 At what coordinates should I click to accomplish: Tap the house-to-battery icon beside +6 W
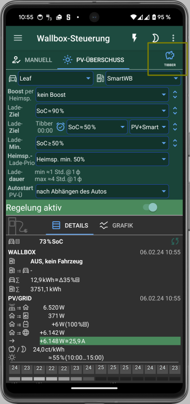click(18, 324)
